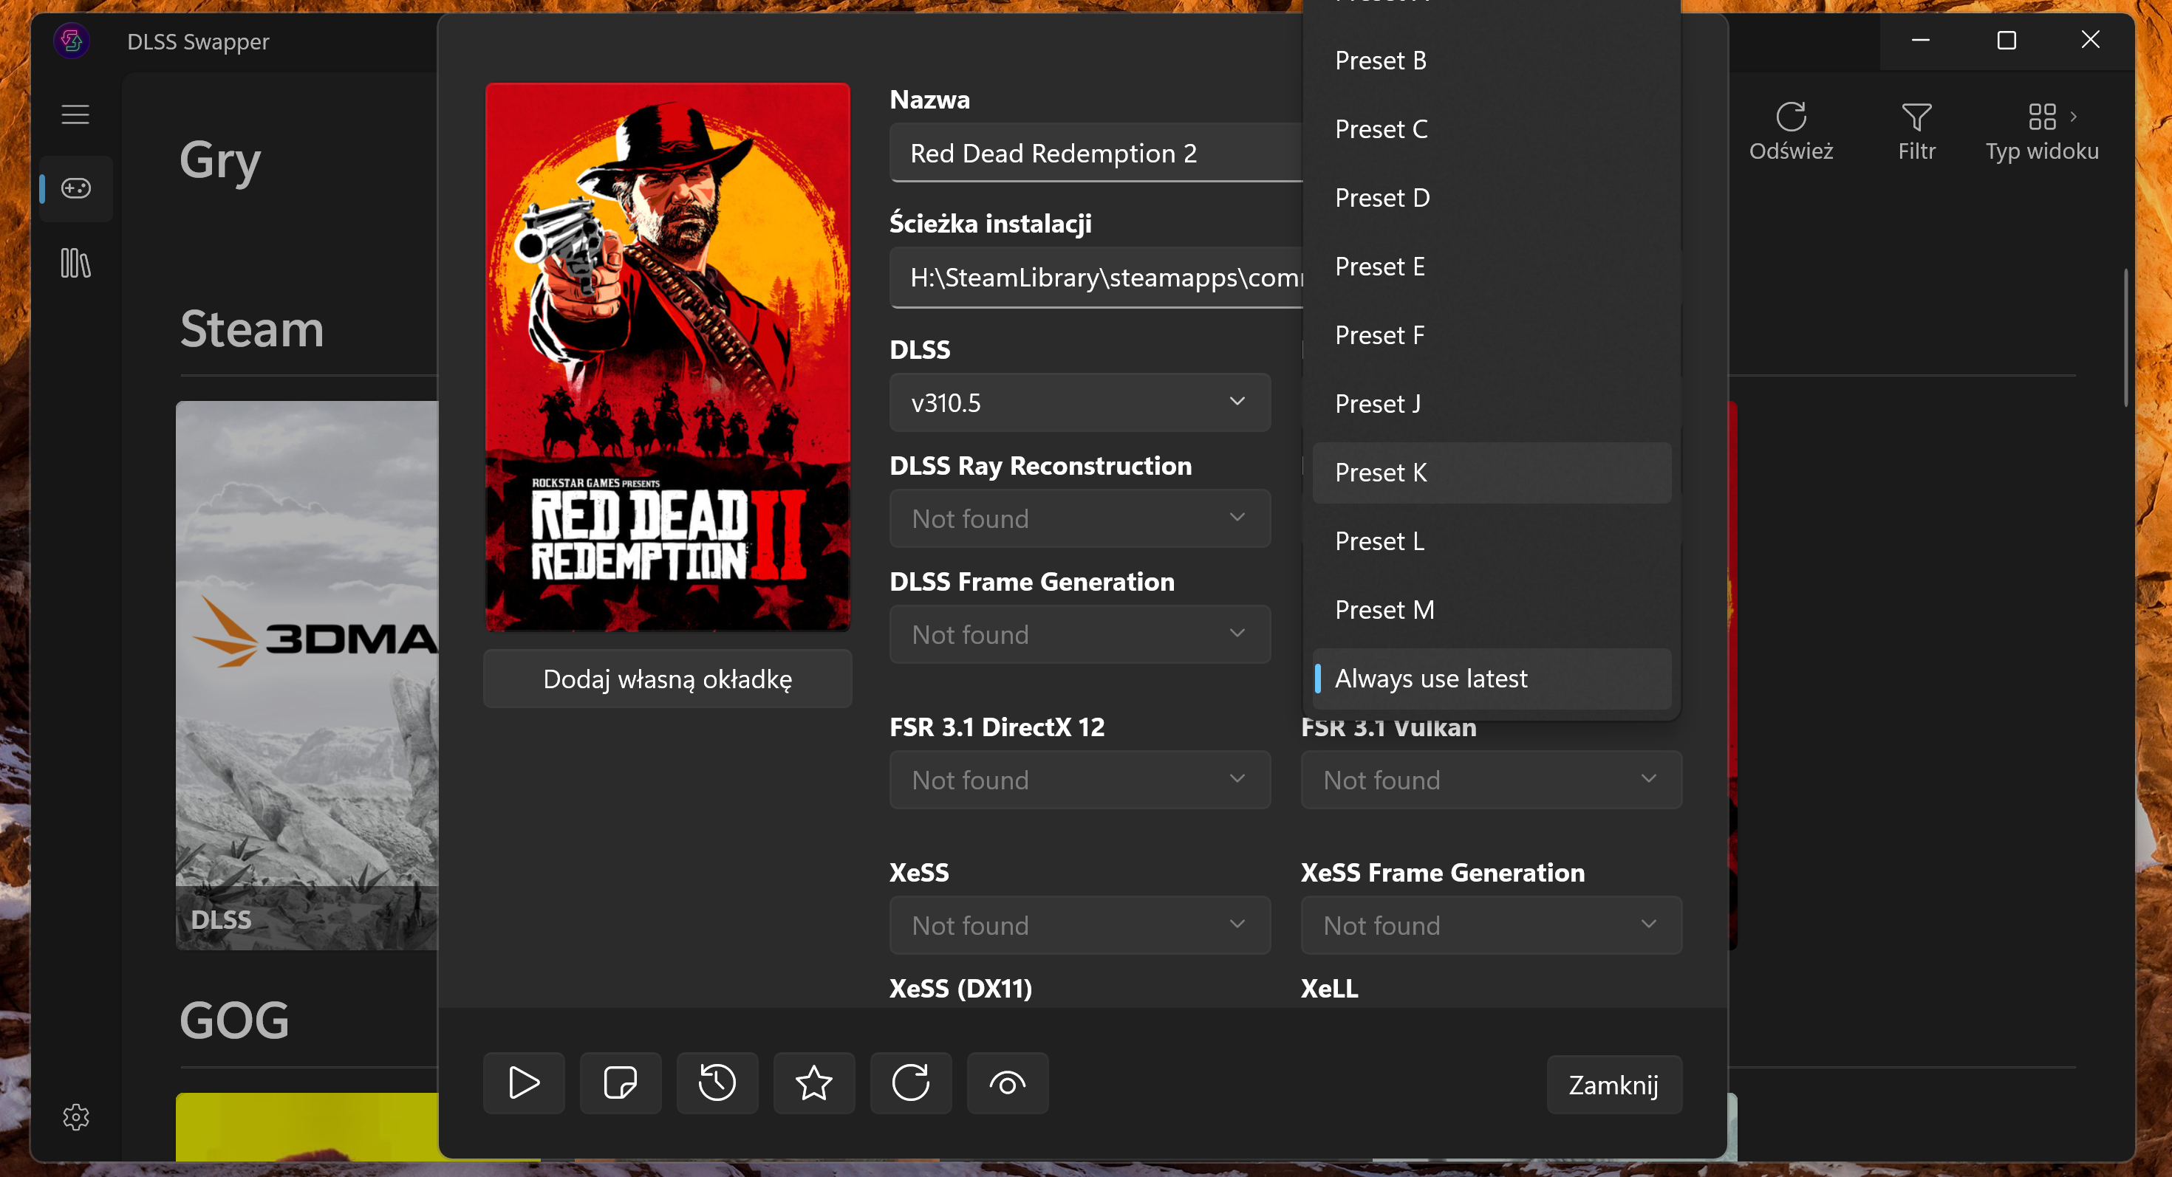Open the library icon in sidebar
2172x1177 pixels.
pos(75,263)
